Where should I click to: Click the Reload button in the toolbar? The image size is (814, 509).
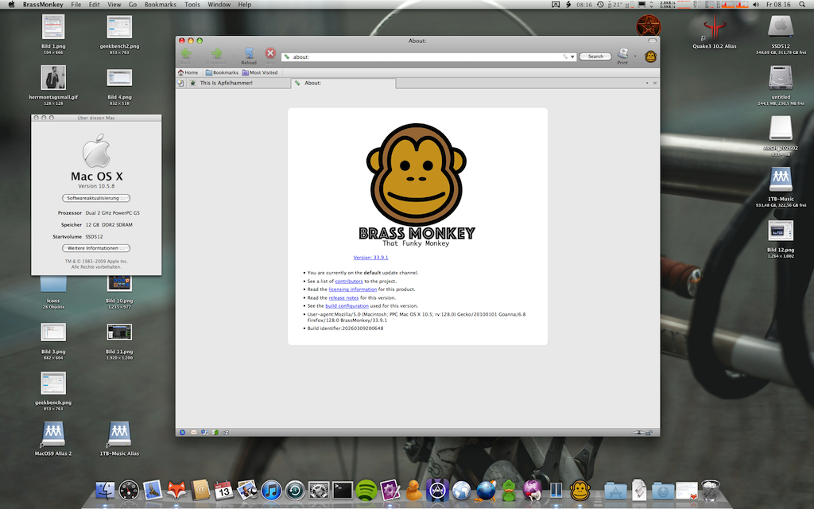pyautogui.click(x=249, y=55)
